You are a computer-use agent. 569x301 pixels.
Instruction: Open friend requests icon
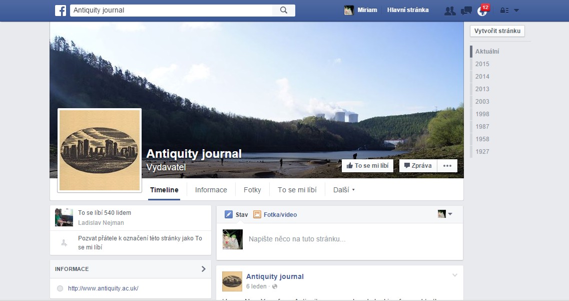coord(450,11)
